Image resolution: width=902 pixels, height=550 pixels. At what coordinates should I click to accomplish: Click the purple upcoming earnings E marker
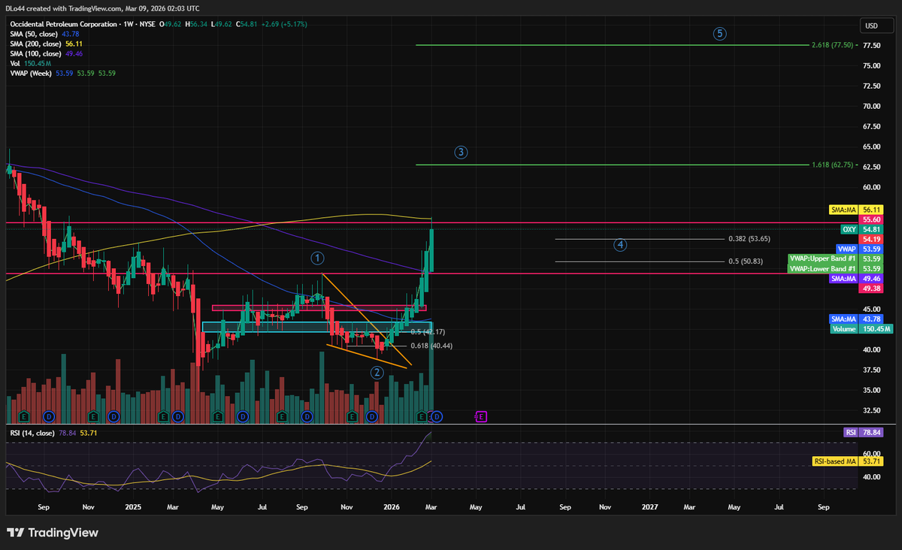click(481, 416)
